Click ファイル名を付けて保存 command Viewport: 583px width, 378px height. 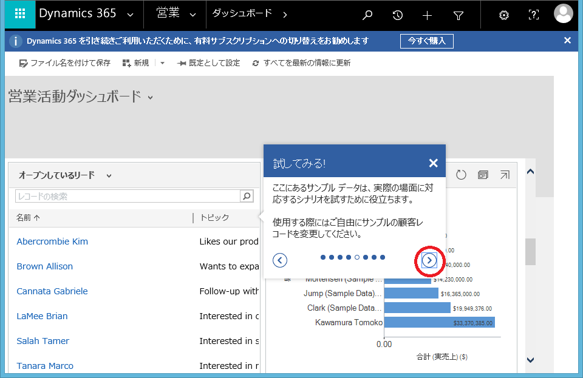(65, 63)
